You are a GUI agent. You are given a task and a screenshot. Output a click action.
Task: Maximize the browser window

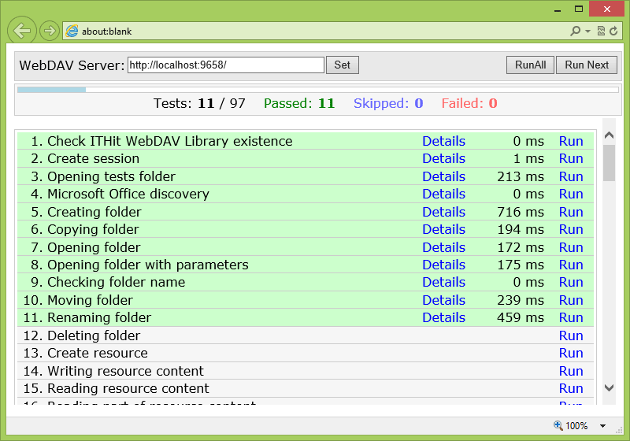579,9
